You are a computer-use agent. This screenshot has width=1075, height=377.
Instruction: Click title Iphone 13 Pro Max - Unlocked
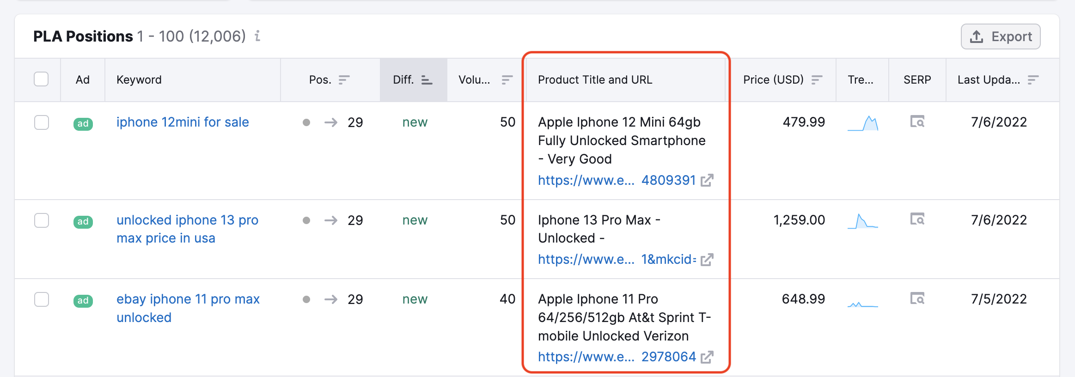point(599,229)
